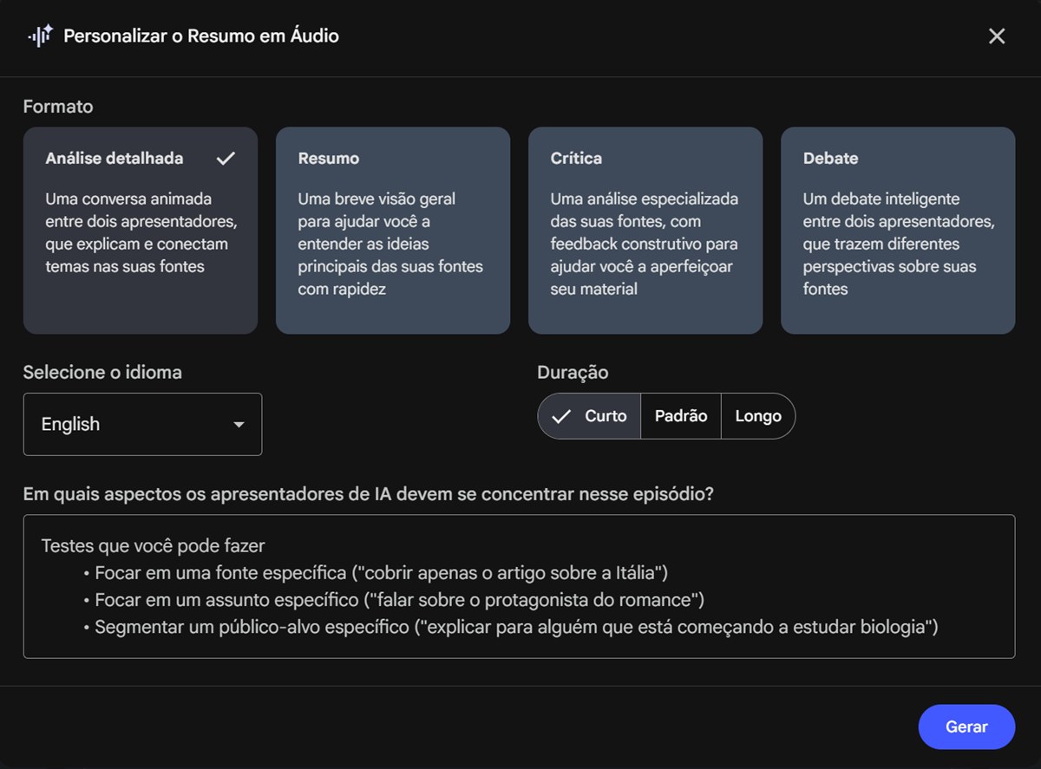1041x769 pixels.
Task: Click the checkmark inside Curto duration option
Action: [x=560, y=416]
